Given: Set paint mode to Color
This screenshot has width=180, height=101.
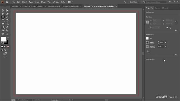Looking at the screenshot, I should click(x=2, y=47).
